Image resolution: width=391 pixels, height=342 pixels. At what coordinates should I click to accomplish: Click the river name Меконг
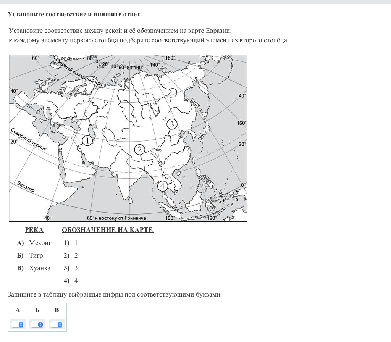tap(40, 243)
